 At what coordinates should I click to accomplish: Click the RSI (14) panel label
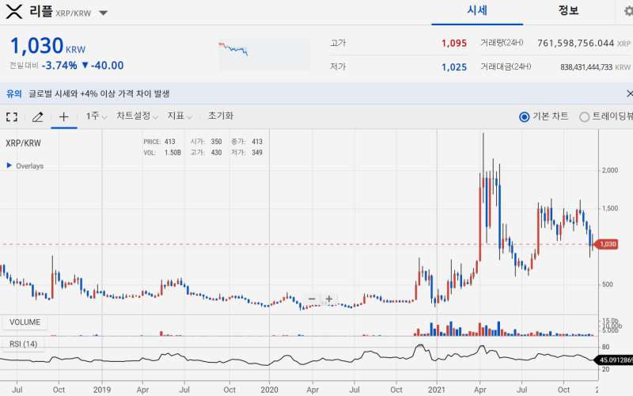[24, 344]
